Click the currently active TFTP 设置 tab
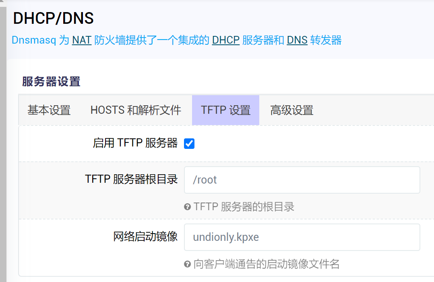 (225, 110)
